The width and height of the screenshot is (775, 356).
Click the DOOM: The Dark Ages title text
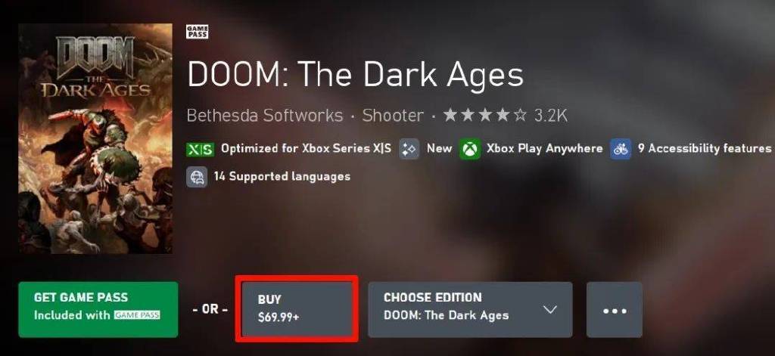pos(355,75)
